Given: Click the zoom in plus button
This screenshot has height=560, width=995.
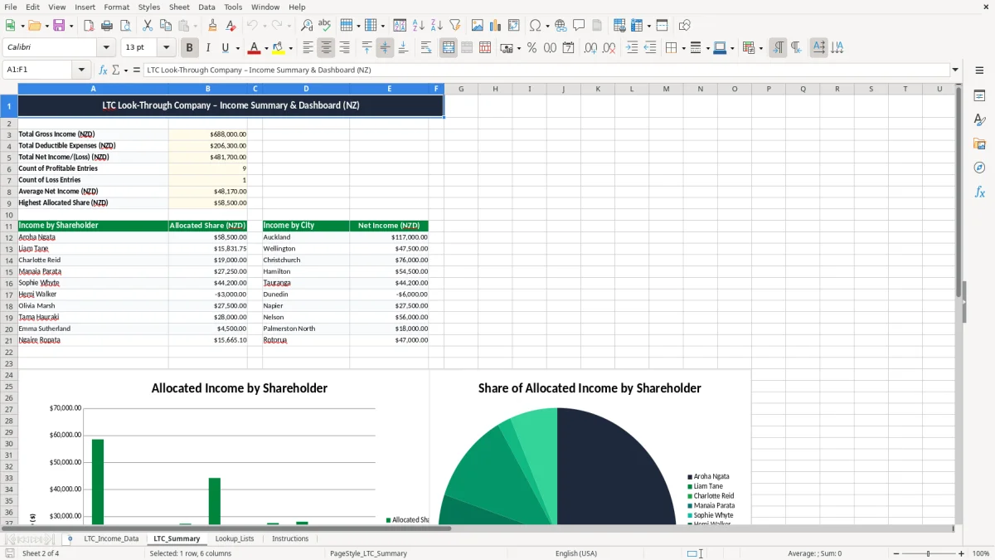Looking at the screenshot, I should pyautogui.click(x=962, y=553).
